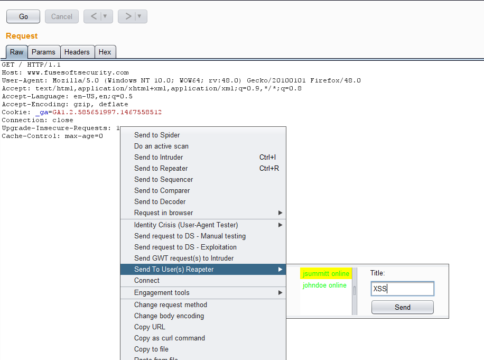Open the Hex tab

pos(105,52)
